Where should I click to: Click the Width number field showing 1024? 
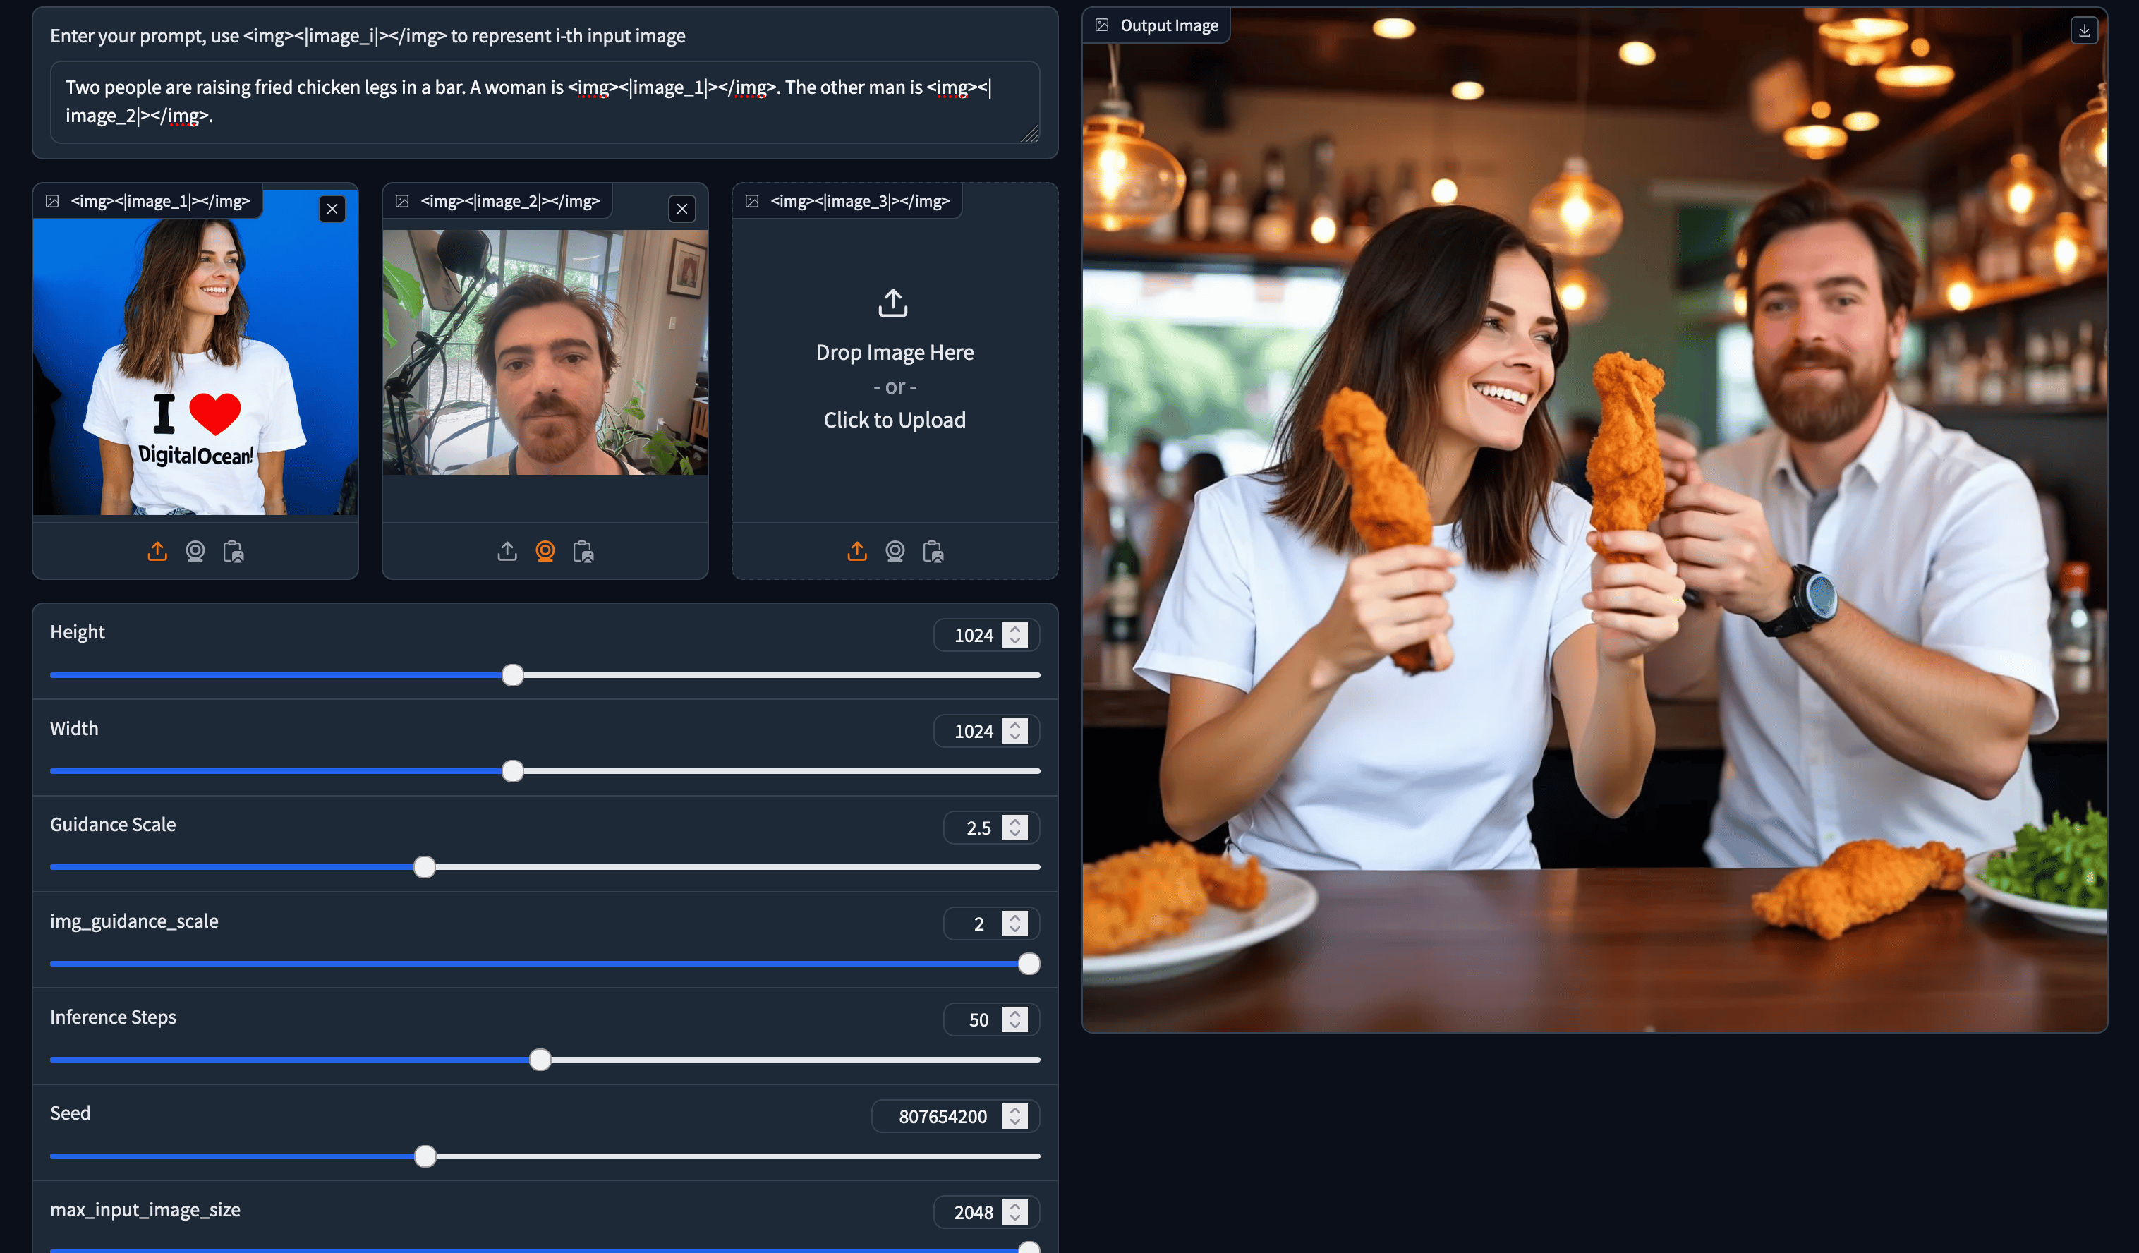point(986,732)
